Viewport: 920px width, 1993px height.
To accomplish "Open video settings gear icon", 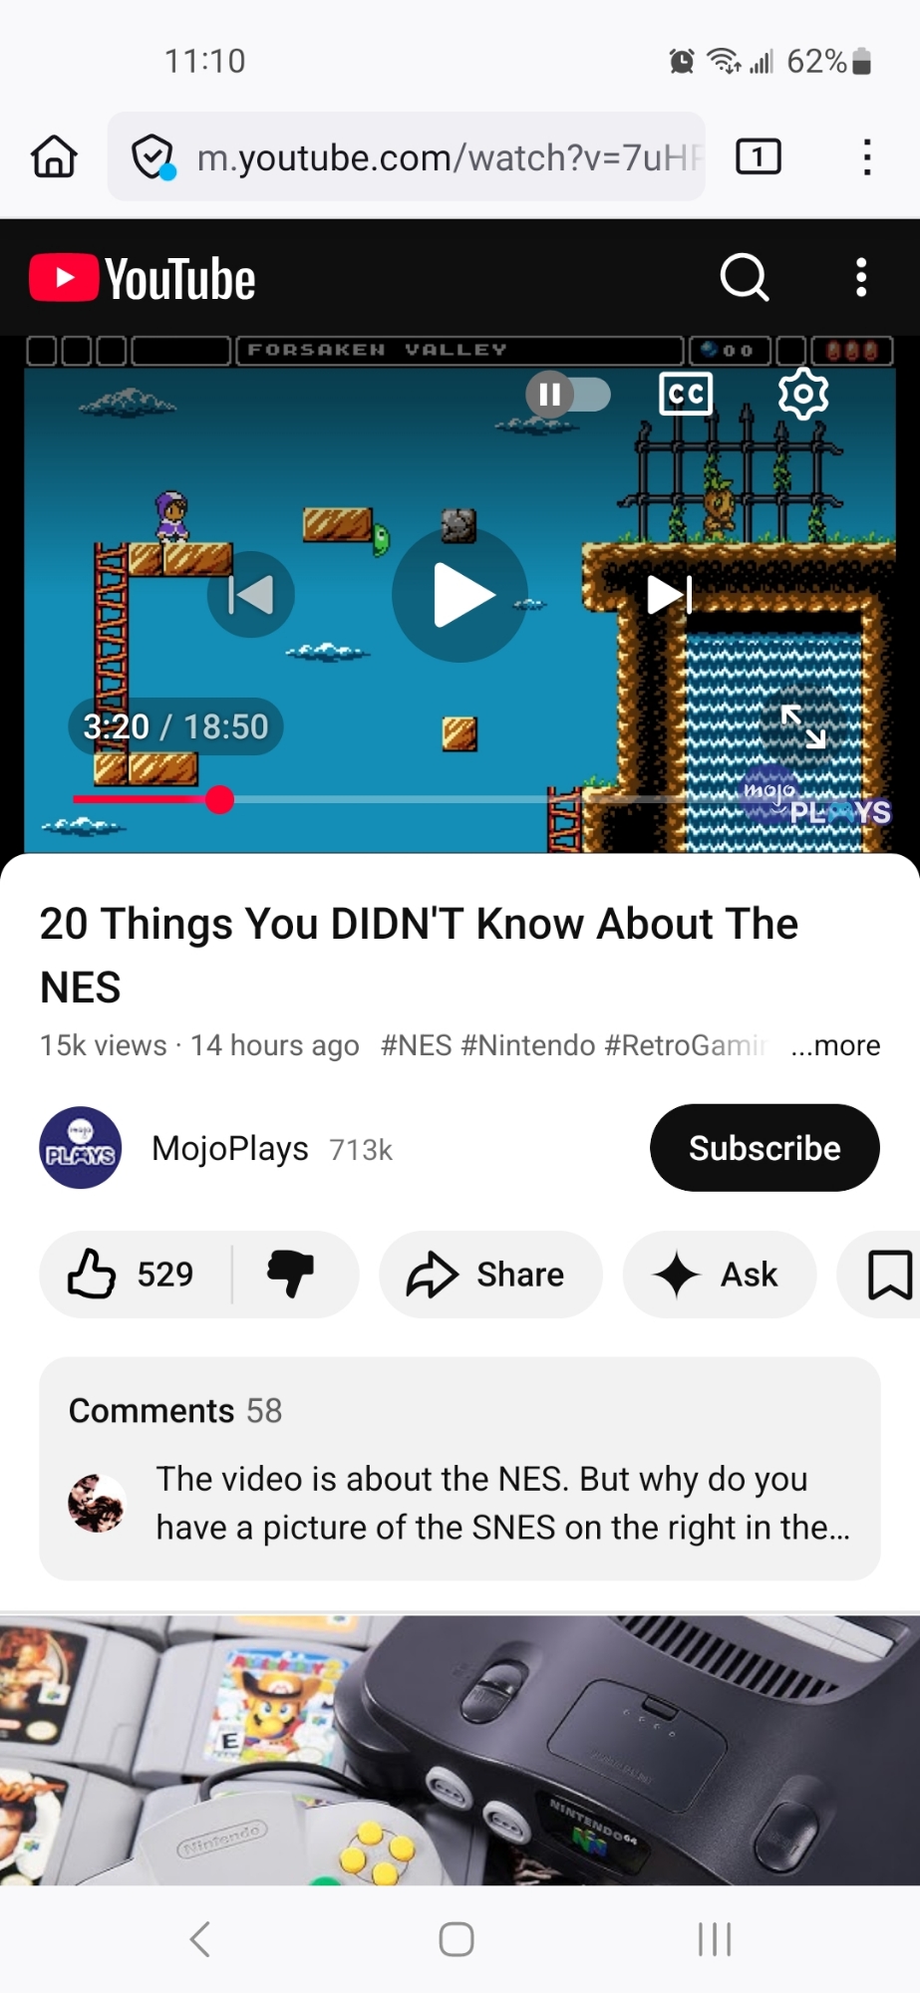I will [x=802, y=394].
